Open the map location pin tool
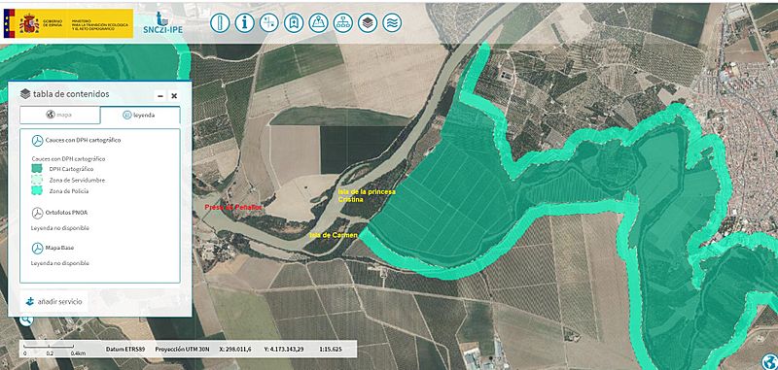The image size is (778, 370). click(x=319, y=22)
